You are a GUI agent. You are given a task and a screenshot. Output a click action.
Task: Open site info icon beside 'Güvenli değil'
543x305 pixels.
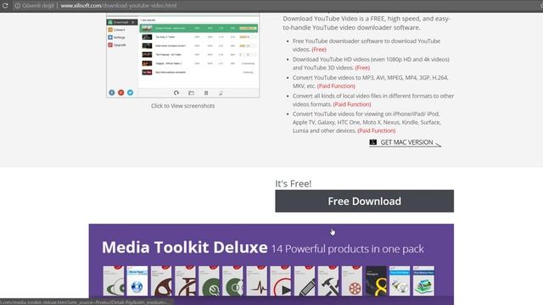pos(17,6)
